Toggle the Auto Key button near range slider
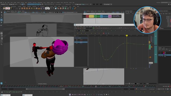Screen dimensions: 171x96 point(136,89)
